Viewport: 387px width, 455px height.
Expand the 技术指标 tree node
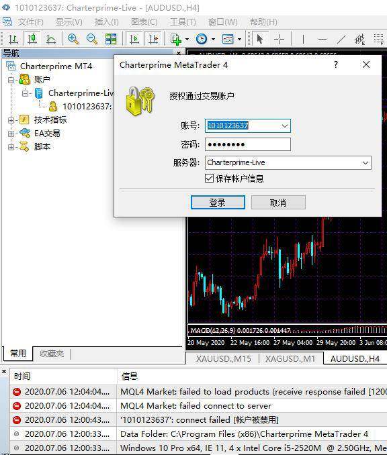click(x=11, y=120)
